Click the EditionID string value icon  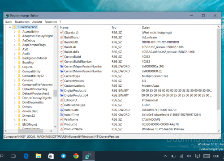62,100
